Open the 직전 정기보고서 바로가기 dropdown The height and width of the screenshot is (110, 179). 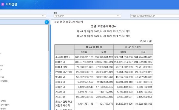(155, 16)
